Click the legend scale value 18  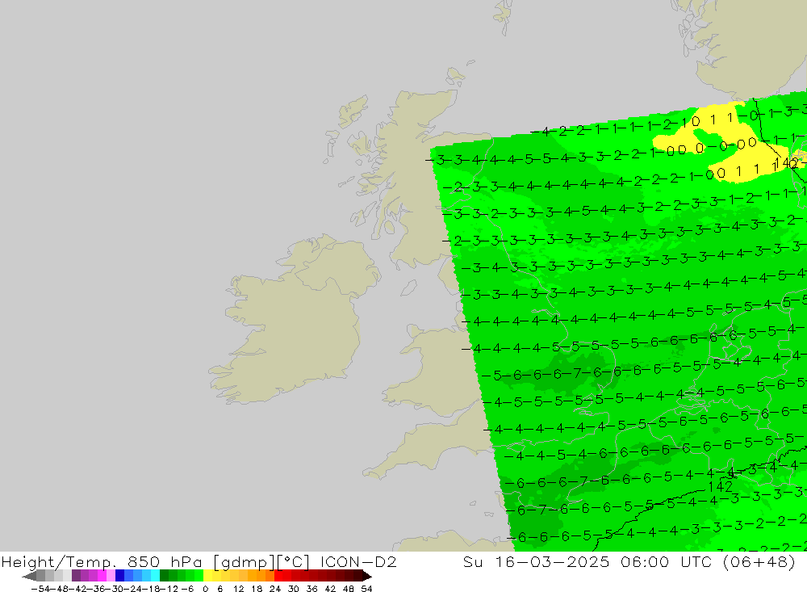pyautogui.click(x=257, y=589)
